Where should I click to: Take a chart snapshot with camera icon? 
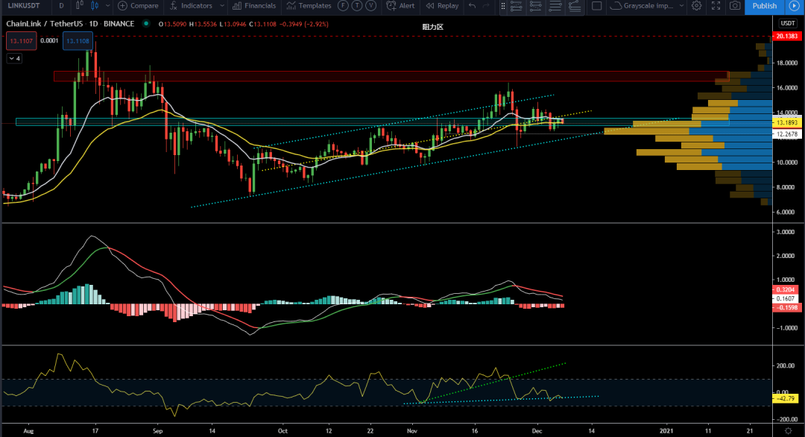(735, 6)
